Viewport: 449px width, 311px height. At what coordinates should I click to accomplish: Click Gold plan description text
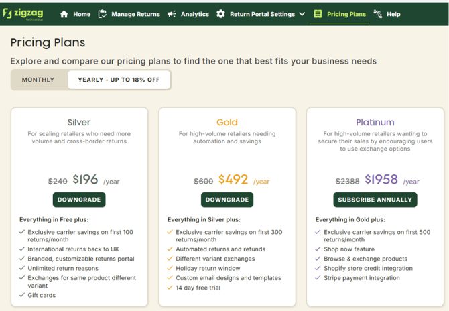click(227, 137)
